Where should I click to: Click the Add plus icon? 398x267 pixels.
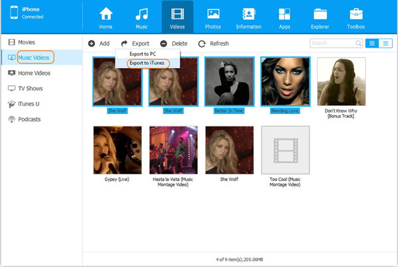(92, 44)
